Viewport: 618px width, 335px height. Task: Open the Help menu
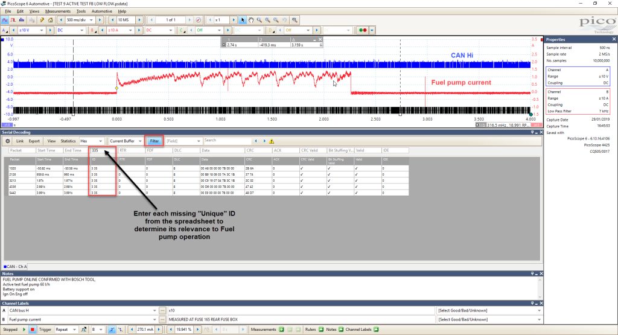tap(122, 11)
